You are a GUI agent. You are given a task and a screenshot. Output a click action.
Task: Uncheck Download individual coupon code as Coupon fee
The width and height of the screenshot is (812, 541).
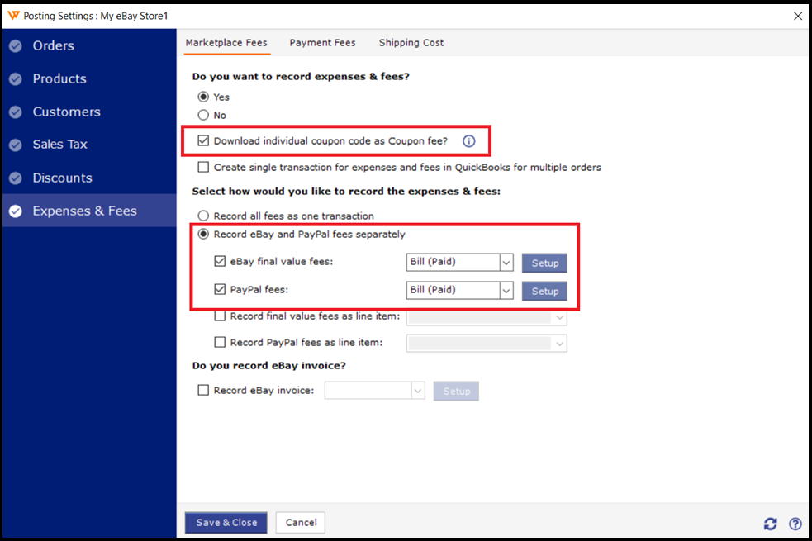coord(203,140)
